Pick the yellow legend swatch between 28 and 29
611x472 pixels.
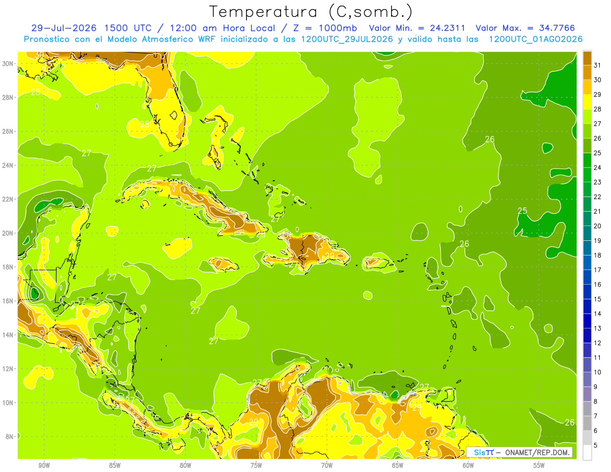tap(587, 101)
